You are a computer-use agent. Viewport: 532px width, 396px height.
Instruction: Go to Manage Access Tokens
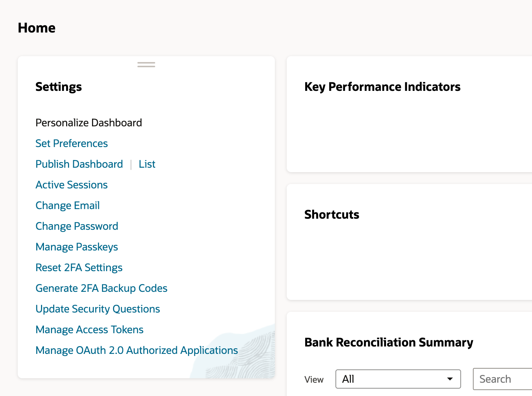click(x=89, y=330)
